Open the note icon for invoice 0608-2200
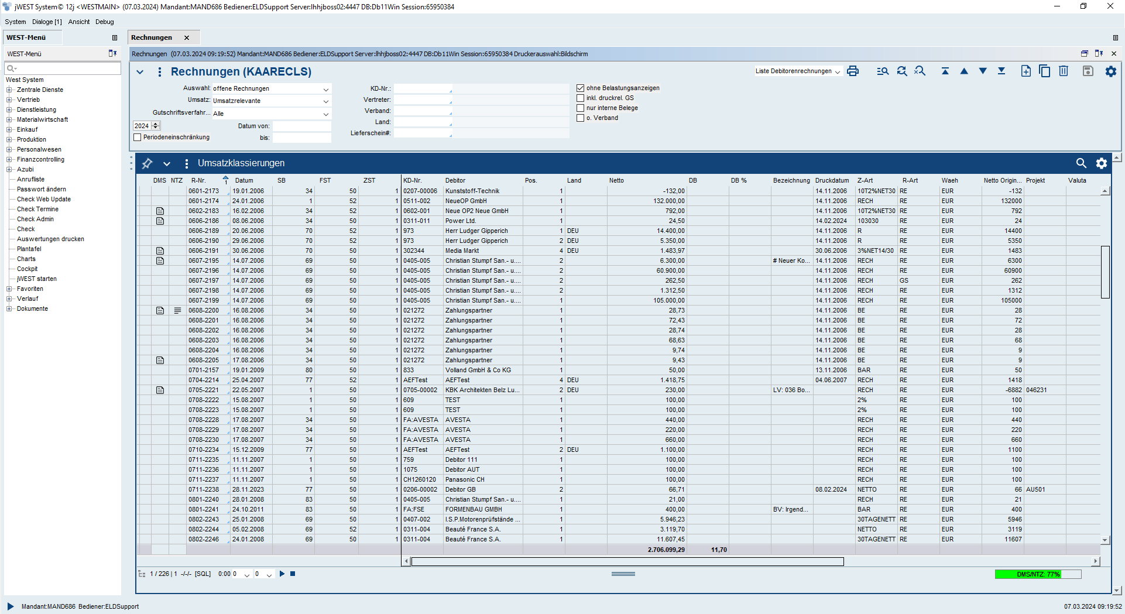Viewport: 1125px width, 614px height. pyautogui.click(x=177, y=310)
